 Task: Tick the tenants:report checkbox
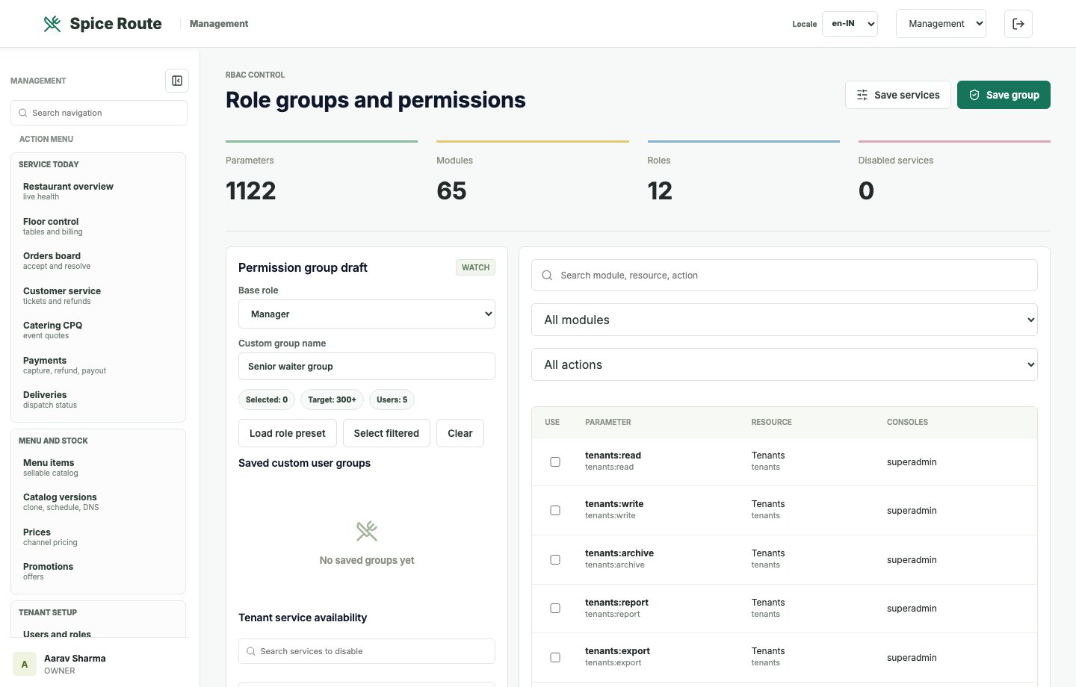(x=555, y=609)
